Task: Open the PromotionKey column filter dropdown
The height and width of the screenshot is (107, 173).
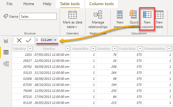Action: point(169,49)
